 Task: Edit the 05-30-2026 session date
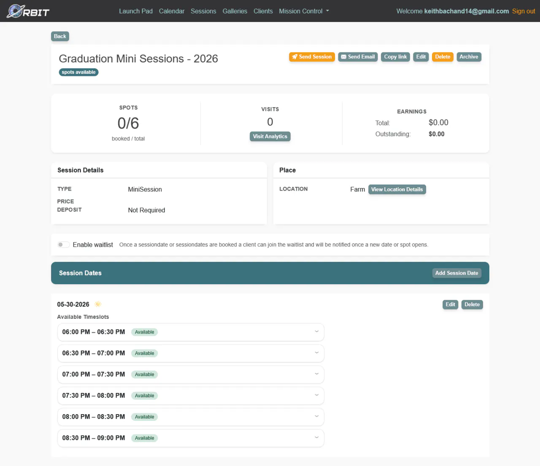[x=450, y=304]
